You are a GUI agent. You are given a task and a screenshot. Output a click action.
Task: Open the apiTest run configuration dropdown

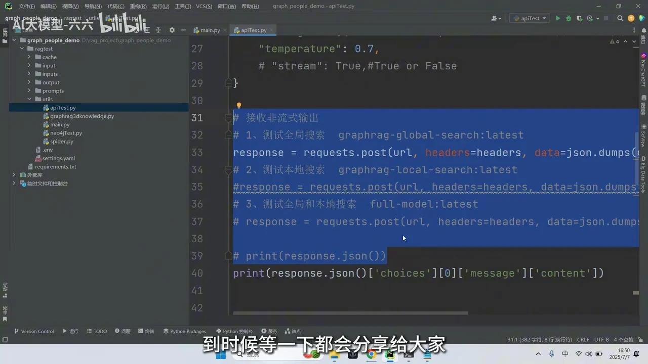pyautogui.click(x=531, y=18)
